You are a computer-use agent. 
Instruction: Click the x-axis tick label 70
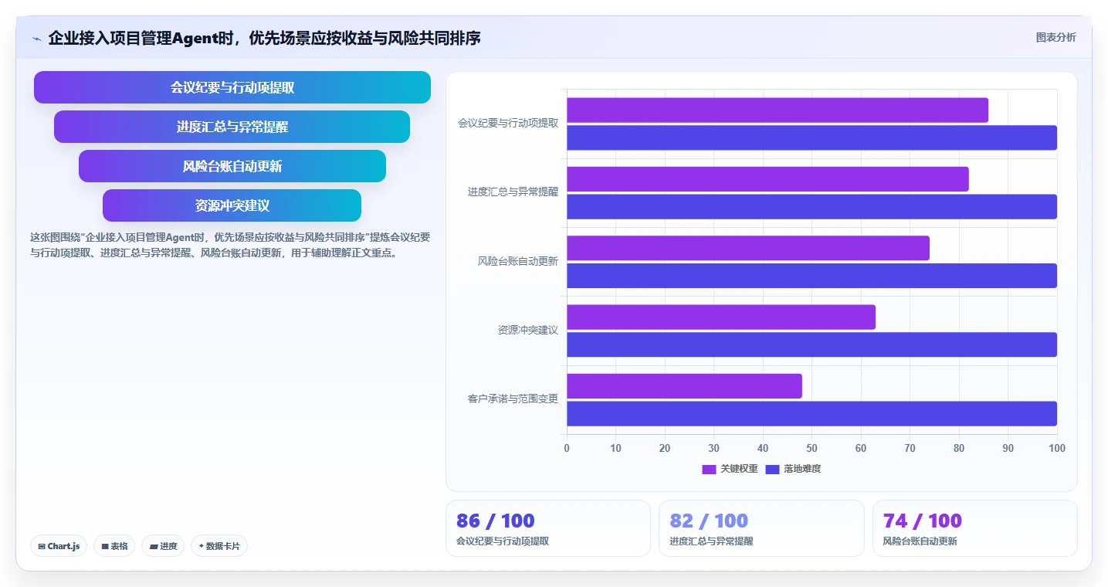point(910,449)
